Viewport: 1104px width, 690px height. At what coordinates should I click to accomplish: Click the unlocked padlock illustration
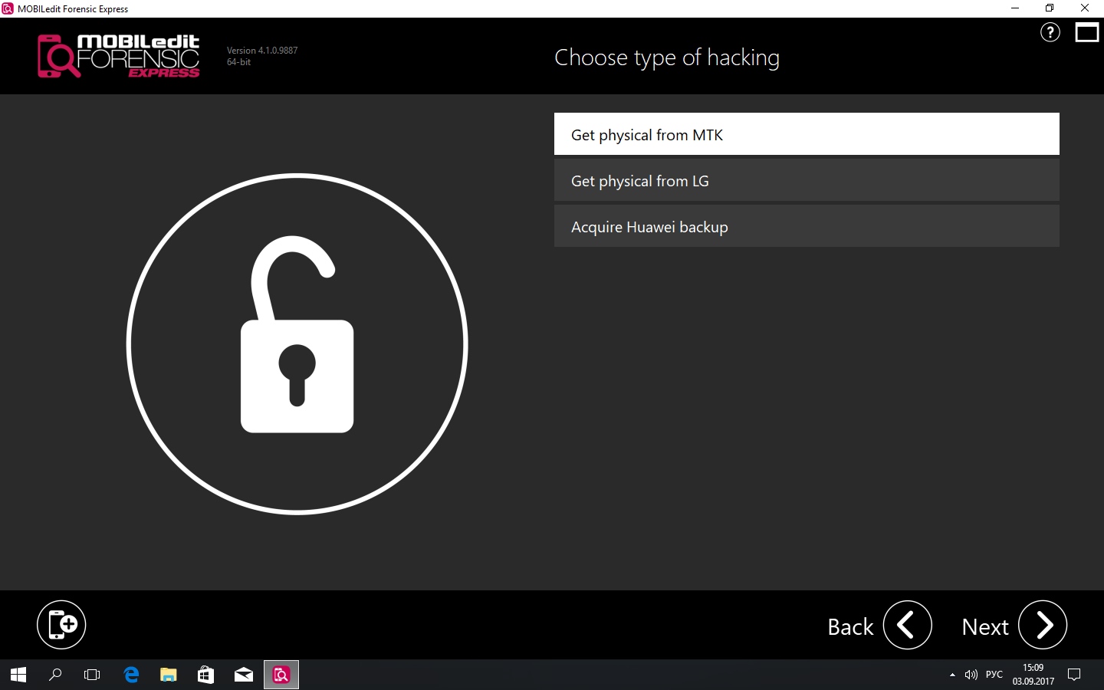coord(297,344)
